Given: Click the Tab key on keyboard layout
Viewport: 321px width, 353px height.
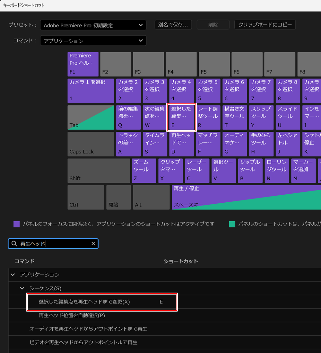Looking at the screenshot, I should click(x=91, y=117).
